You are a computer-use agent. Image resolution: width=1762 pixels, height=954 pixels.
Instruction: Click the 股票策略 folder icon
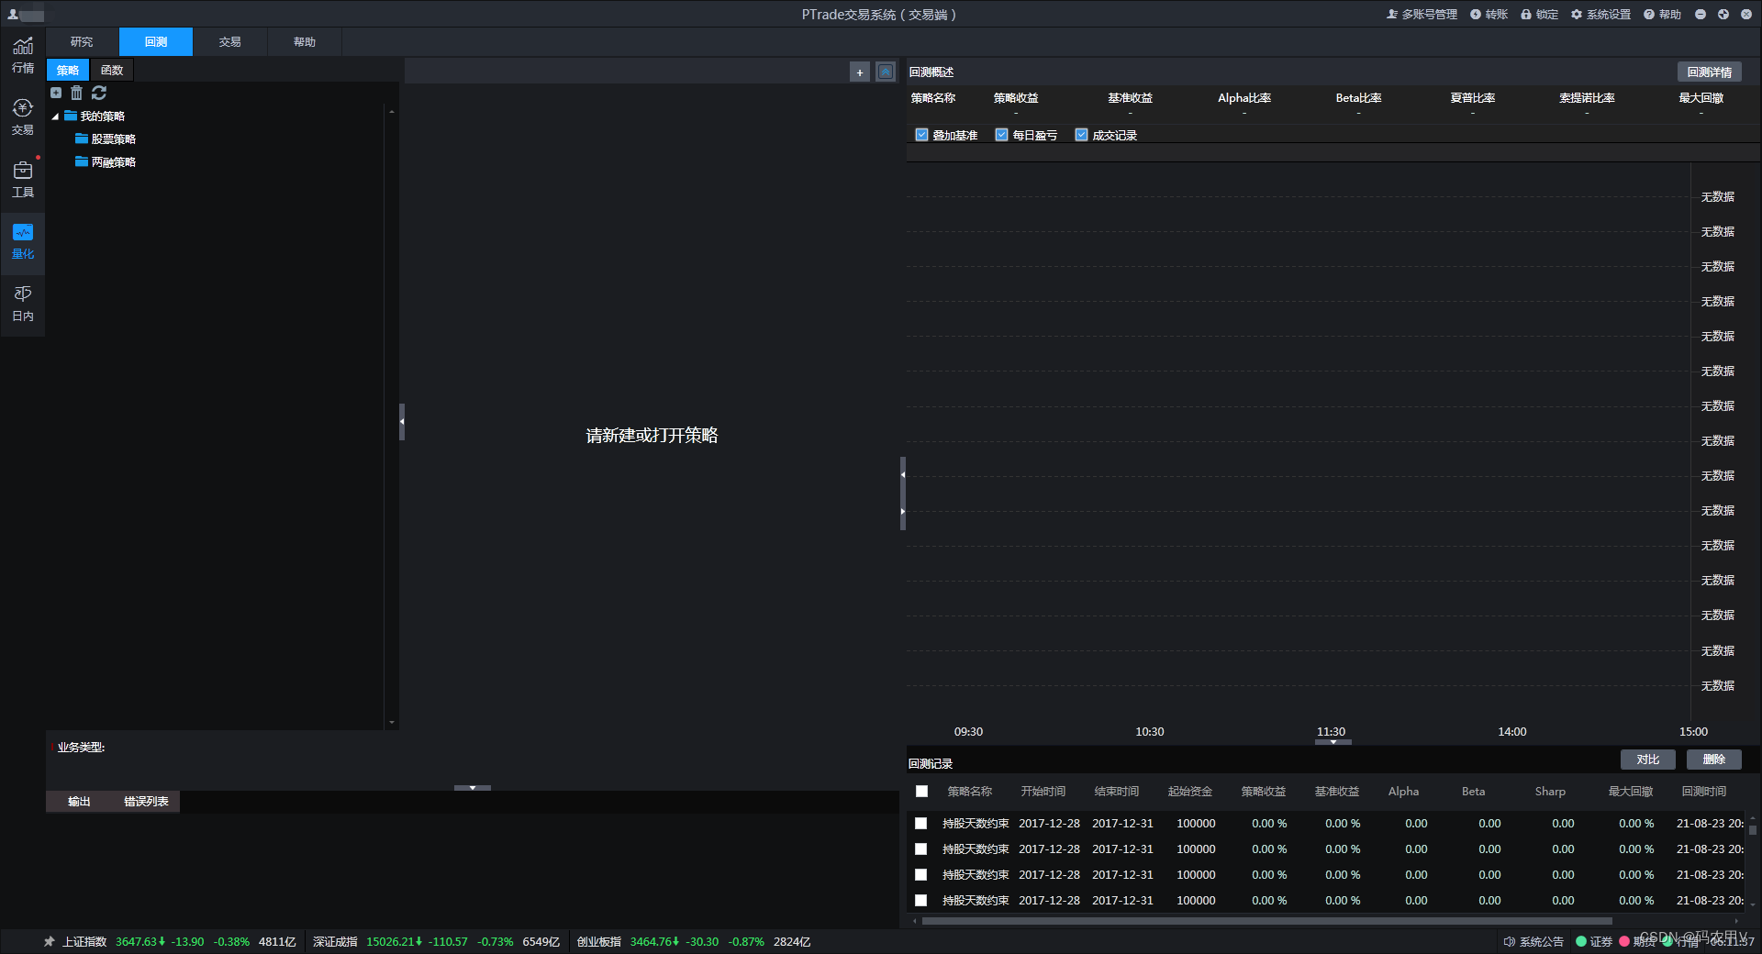click(x=82, y=139)
